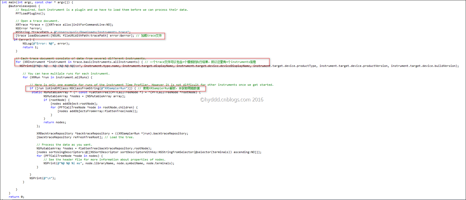Screen dimensions: 466x200
Task: Click the 'NSPrint(@"%@ %@ %i ms"' line
Action: tap(109, 163)
